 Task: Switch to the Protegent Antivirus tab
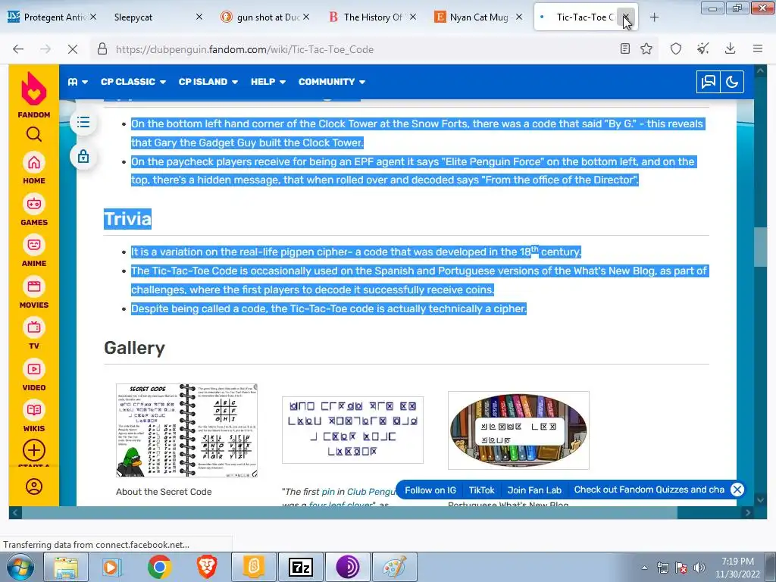point(52,17)
